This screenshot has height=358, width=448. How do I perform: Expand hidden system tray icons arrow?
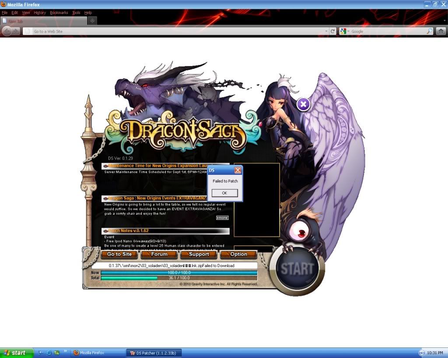[x=421, y=353]
